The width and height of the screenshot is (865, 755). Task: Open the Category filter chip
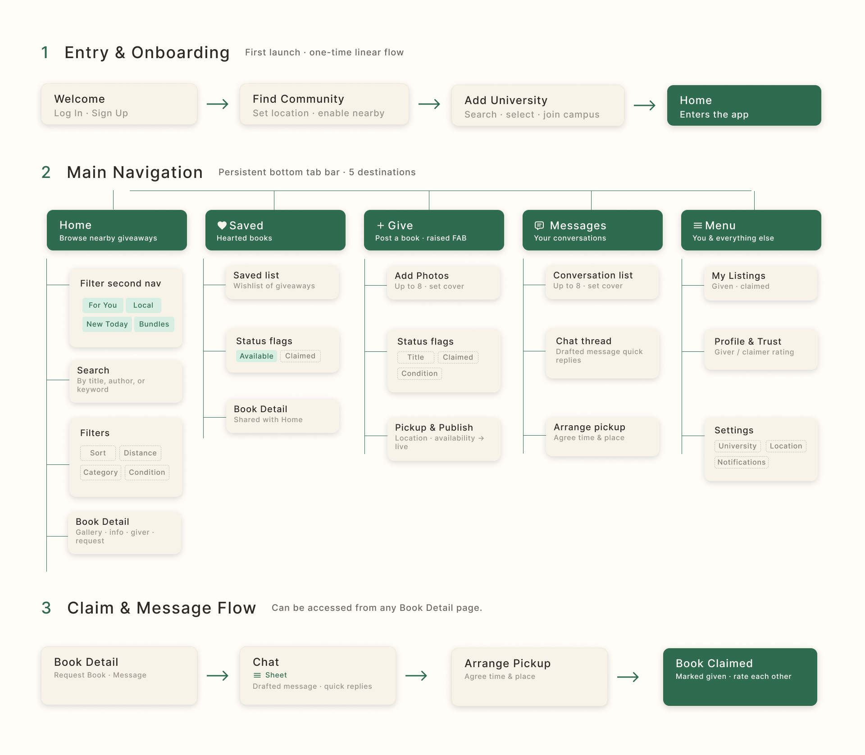(x=100, y=472)
